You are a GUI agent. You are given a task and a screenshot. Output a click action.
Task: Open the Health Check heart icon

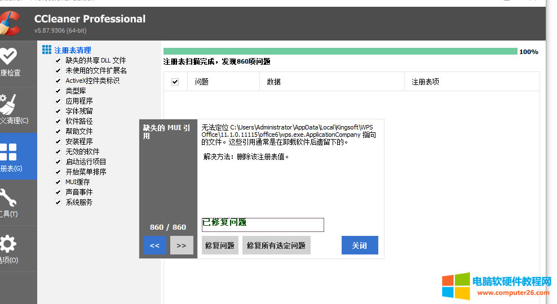point(8,56)
